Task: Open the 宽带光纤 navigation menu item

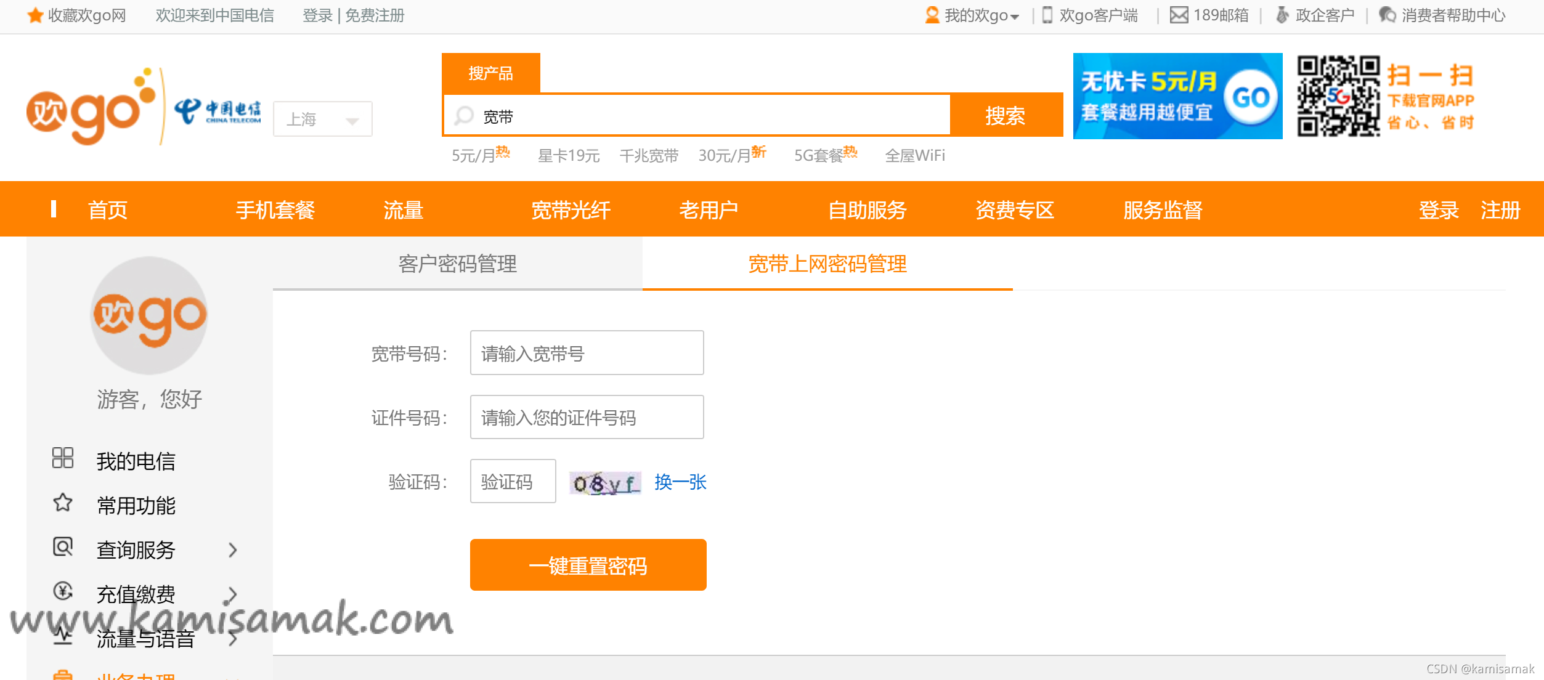Action: pyautogui.click(x=571, y=210)
